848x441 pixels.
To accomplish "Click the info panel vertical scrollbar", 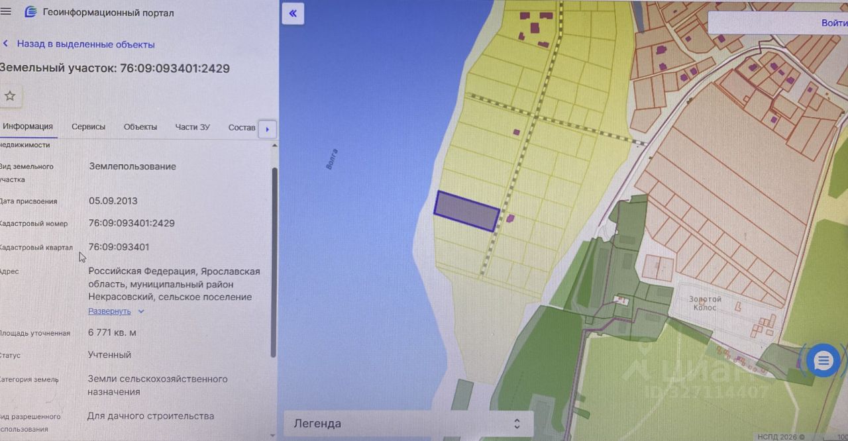I will pyautogui.click(x=274, y=263).
